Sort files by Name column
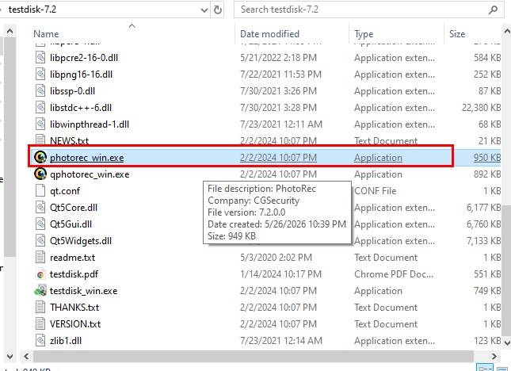511x371 pixels. pos(46,34)
